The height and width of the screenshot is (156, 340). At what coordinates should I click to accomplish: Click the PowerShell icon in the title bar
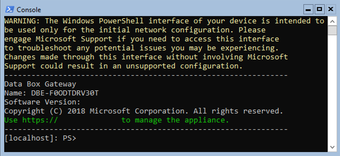[x=10, y=9]
